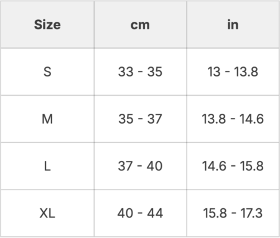The width and height of the screenshot is (280, 238).
Task: Click the 35 - 37 cm cell
Action: 140,119
